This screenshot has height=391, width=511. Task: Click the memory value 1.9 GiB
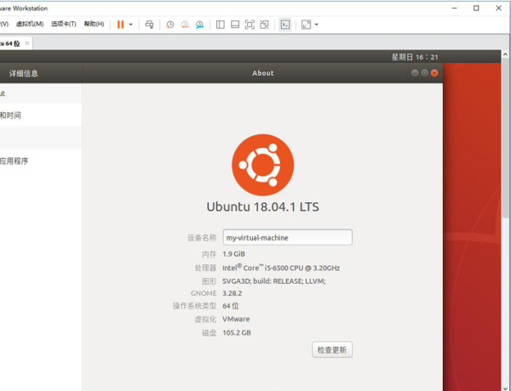coord(233,254)
